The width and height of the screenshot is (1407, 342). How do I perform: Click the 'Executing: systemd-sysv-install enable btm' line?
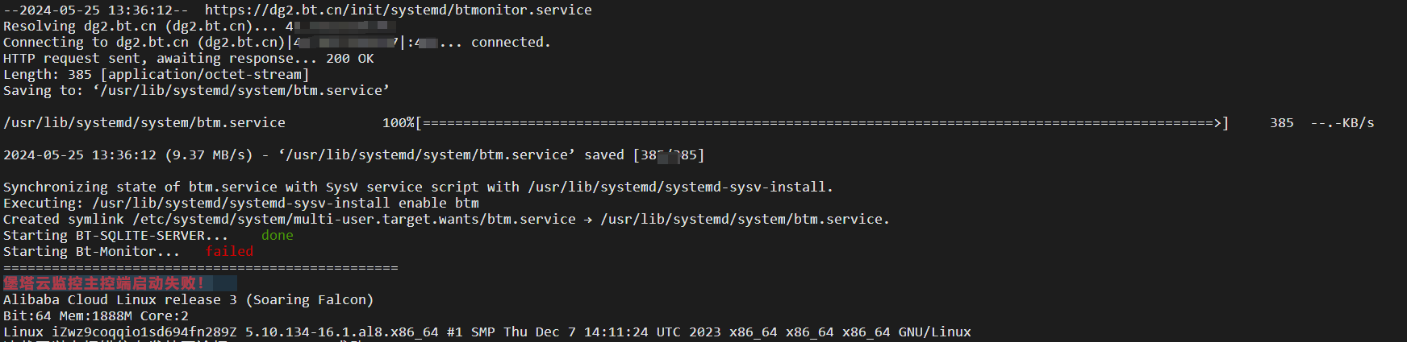(x=241, y=203)
